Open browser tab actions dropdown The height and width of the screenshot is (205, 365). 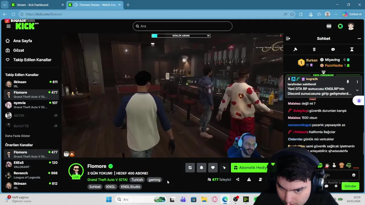coord(5,5)
